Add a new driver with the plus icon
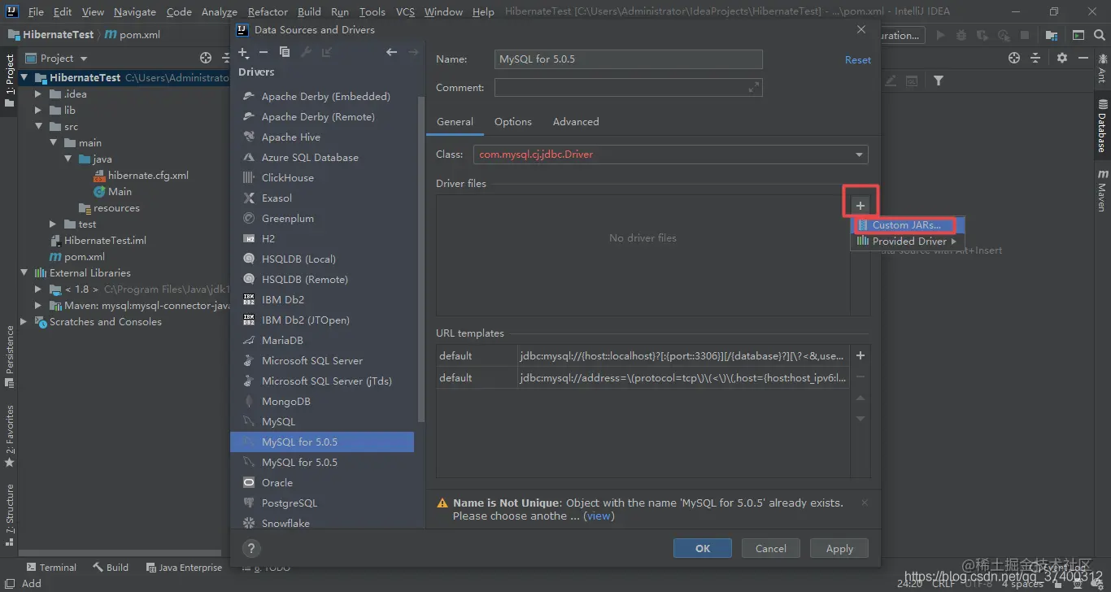This screenshot has height=592, width=1111. [x=243, y=52]
